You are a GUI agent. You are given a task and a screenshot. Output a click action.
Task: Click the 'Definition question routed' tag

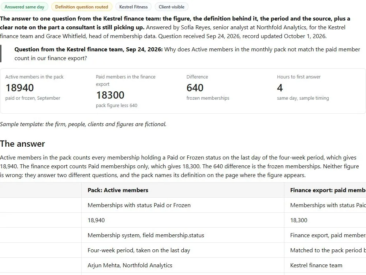[x=82, y=7]
